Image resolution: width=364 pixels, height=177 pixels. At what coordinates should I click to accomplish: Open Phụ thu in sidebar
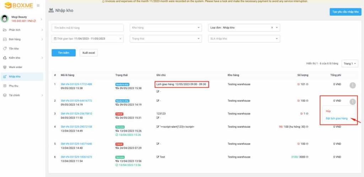(14, 86)
